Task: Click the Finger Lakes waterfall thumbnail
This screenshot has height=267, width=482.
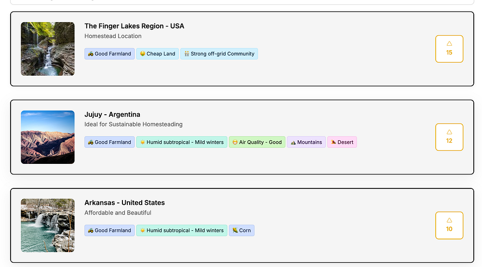Action: (x=48, y=49)
